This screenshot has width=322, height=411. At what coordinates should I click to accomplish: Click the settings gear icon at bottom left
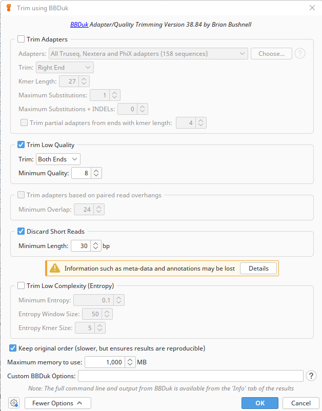tap(14, 403)
